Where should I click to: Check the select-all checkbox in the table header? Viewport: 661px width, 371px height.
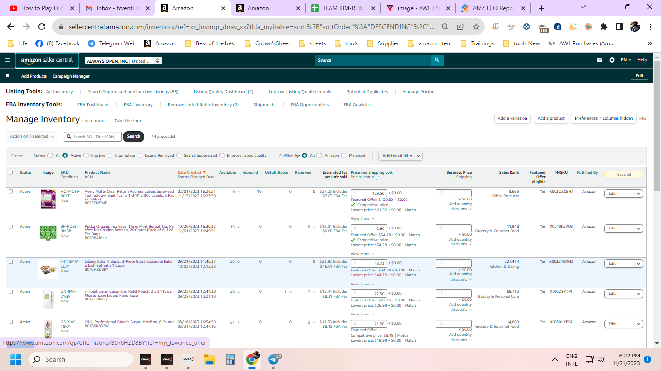tap(11, 172)
